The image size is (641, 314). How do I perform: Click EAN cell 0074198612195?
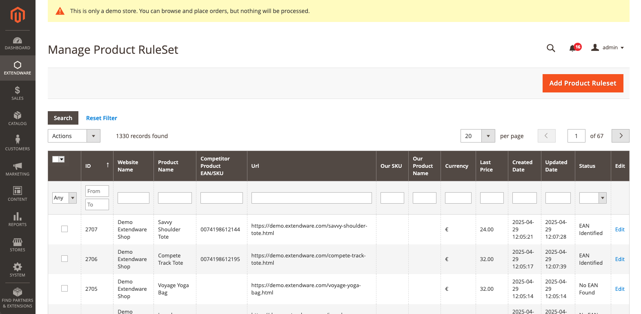pyautogui.click(x=220, y=259)
